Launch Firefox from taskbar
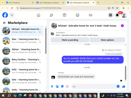 [30, 96]
